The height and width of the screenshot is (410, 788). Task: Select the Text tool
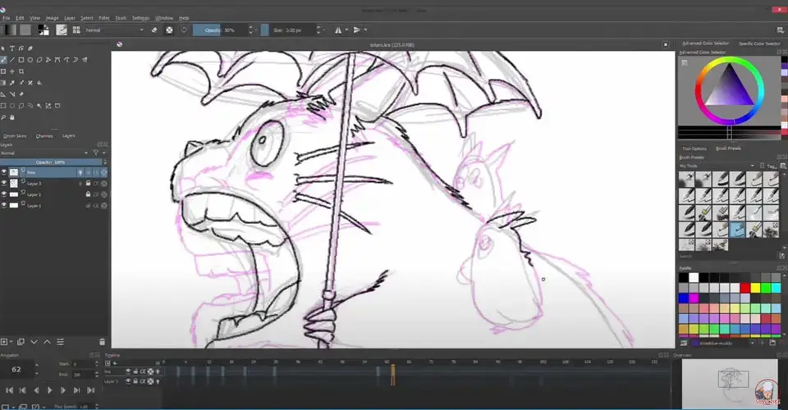(12, 48)
